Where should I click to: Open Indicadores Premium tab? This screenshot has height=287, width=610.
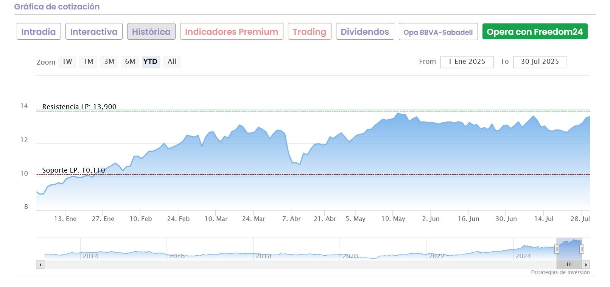(x=231, y=32)
